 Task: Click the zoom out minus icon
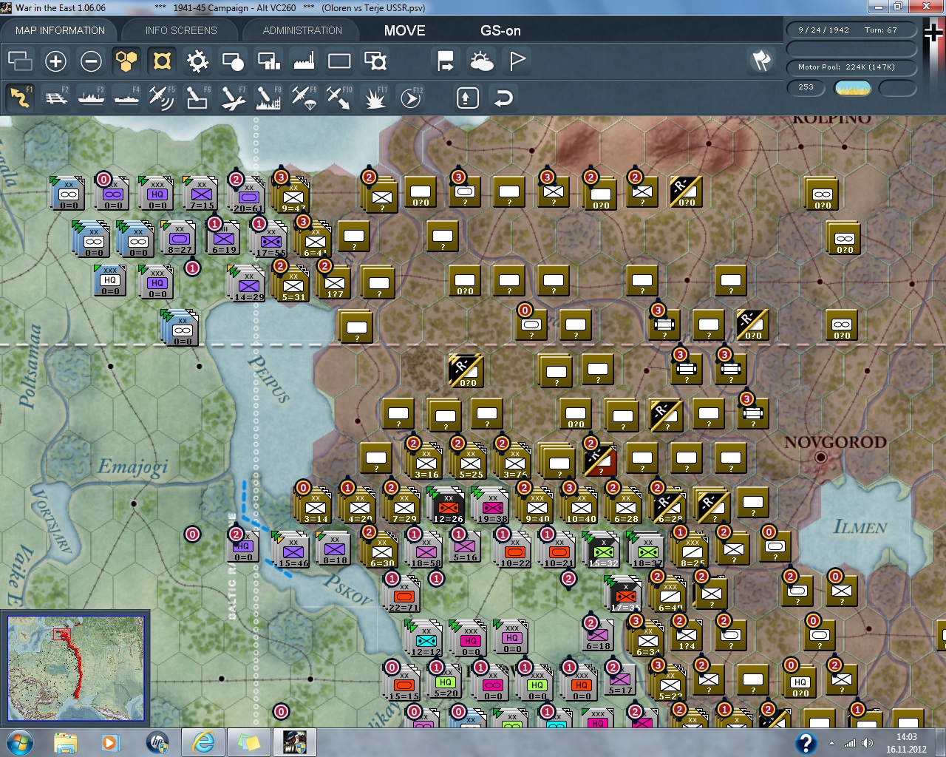pos(91,61)
